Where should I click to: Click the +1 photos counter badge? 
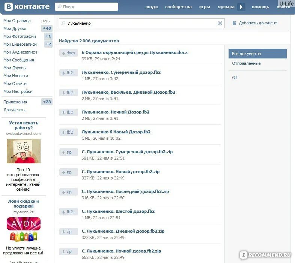(x=48, y=36)
